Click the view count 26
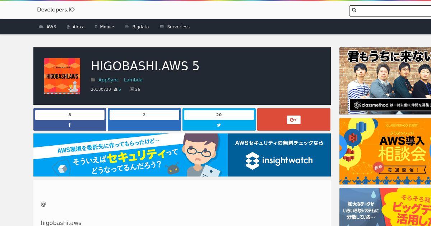431x226 pixels. tap(138, 89)
